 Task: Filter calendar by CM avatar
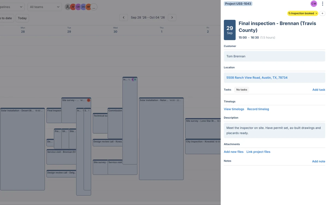[78, 7]
